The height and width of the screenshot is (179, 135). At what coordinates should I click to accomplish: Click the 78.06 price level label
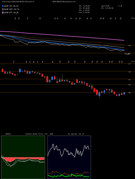click(127, 54)
